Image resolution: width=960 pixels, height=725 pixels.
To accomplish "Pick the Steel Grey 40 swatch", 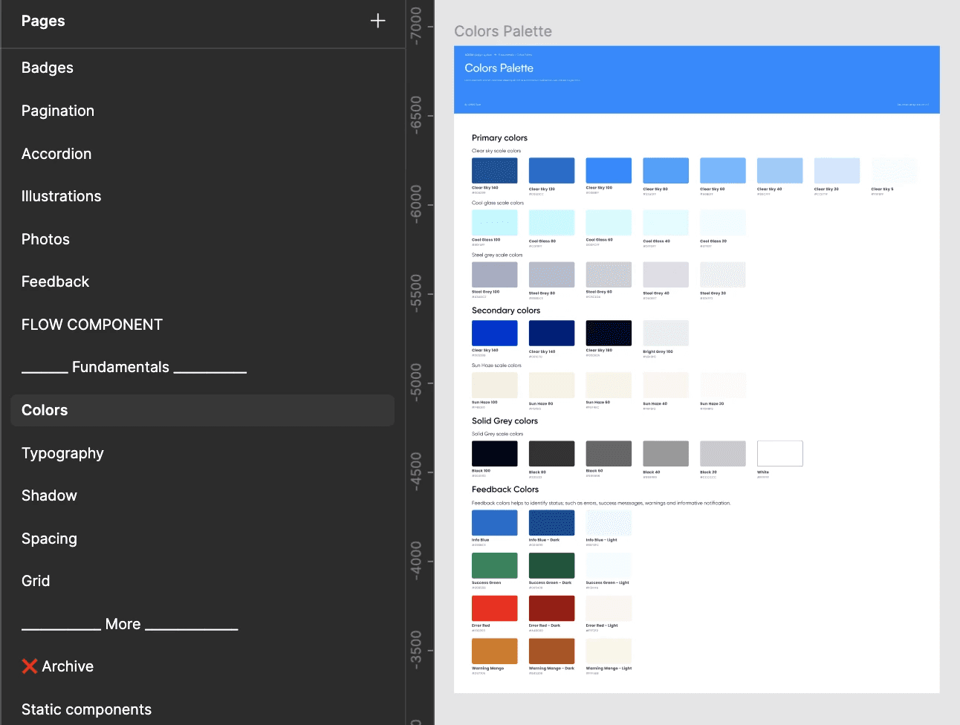I will click(x=666, y=274).
